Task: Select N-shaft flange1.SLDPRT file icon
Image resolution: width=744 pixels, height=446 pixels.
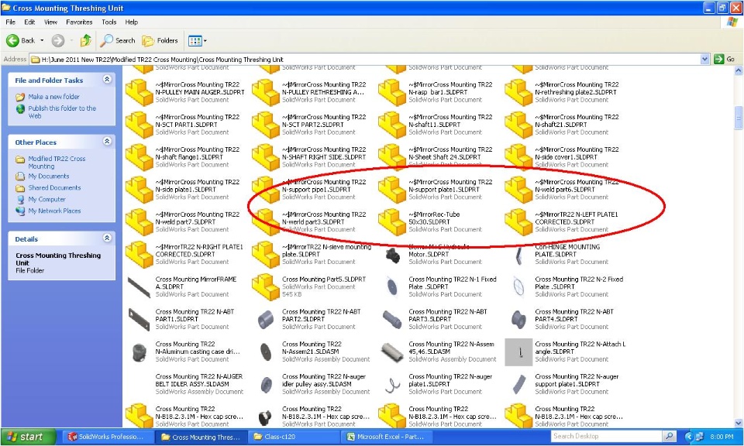Action: coord(139,157)
